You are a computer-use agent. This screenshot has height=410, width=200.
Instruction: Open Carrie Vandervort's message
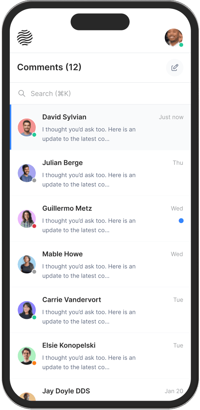[x=100, y=310]
